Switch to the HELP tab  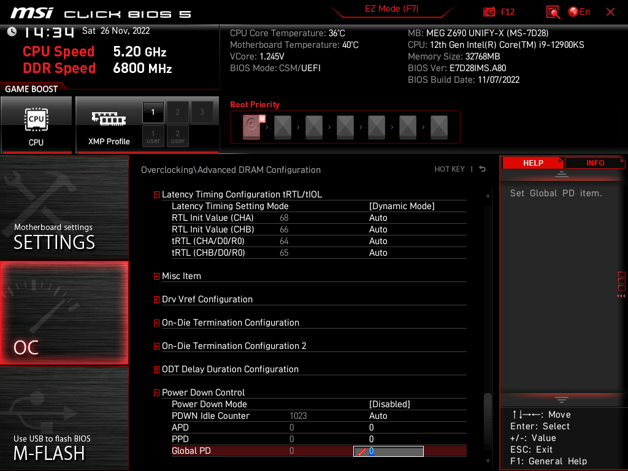[x=533, y=163]
